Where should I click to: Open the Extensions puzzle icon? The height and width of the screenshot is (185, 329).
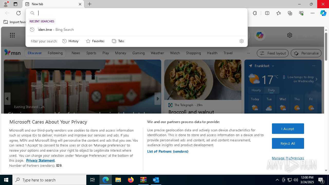coord(255,13)
